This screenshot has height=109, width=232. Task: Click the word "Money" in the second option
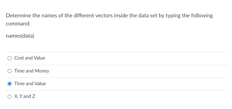tap(42, 71)
